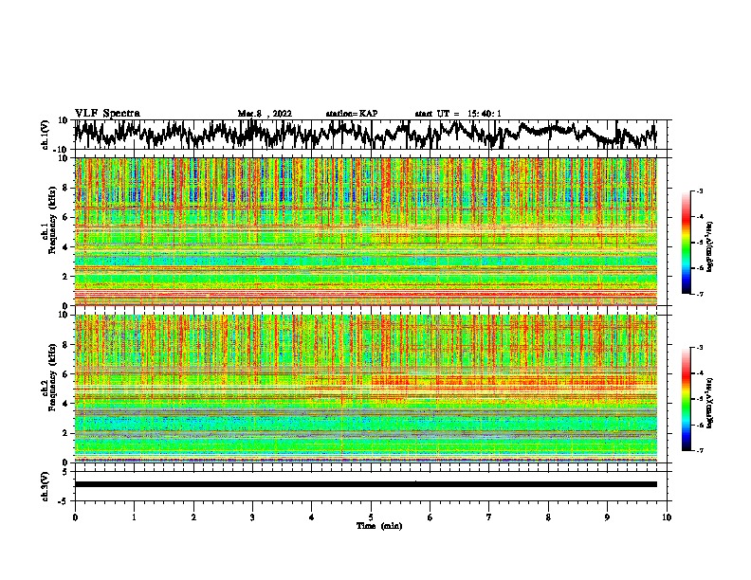Click the "-7" tick on ch.1 colorbar
751x580 pixels.
click(699, 295)
